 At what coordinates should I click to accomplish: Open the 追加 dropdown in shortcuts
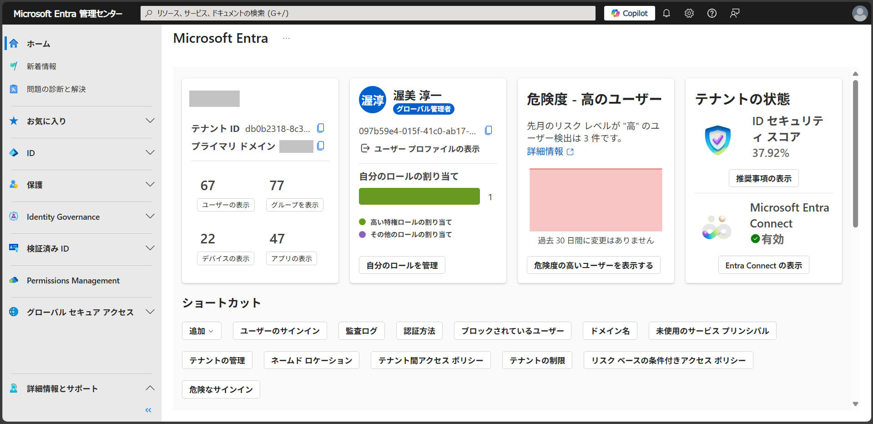tap(202, 331)
